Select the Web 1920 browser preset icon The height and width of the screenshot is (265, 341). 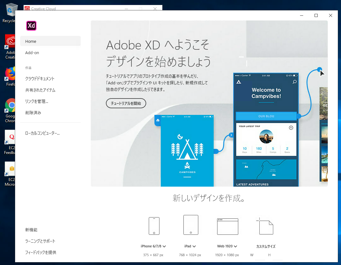coord(228,227)
